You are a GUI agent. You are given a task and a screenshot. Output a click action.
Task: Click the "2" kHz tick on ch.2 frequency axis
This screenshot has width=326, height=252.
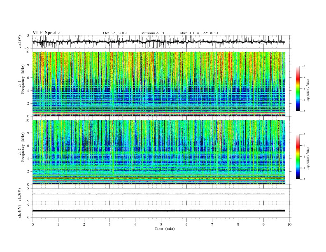click(29, 172)
